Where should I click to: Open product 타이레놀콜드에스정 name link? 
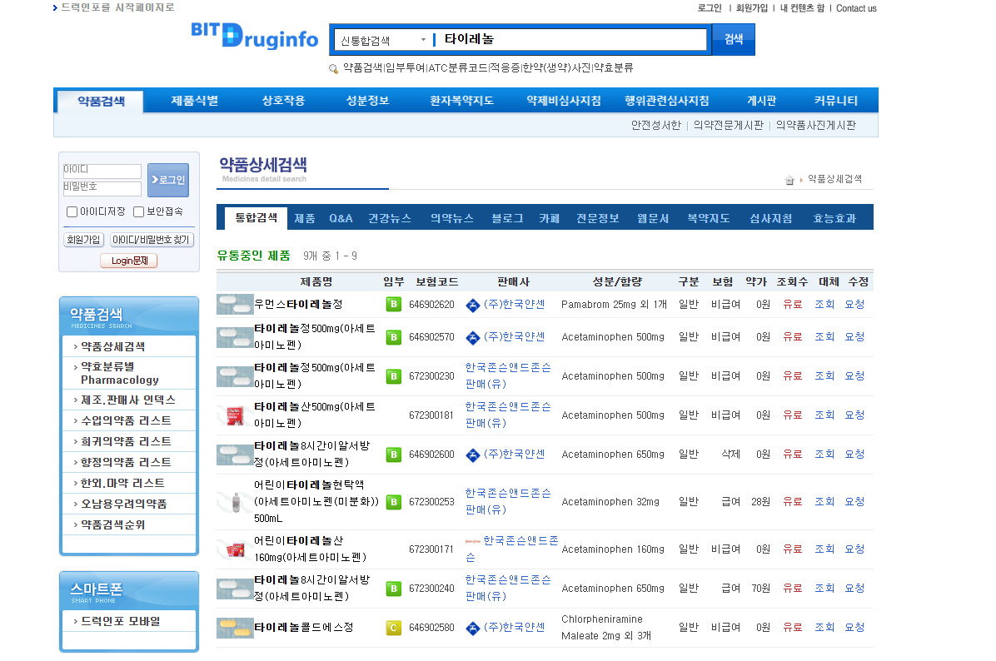coord(304,628)
